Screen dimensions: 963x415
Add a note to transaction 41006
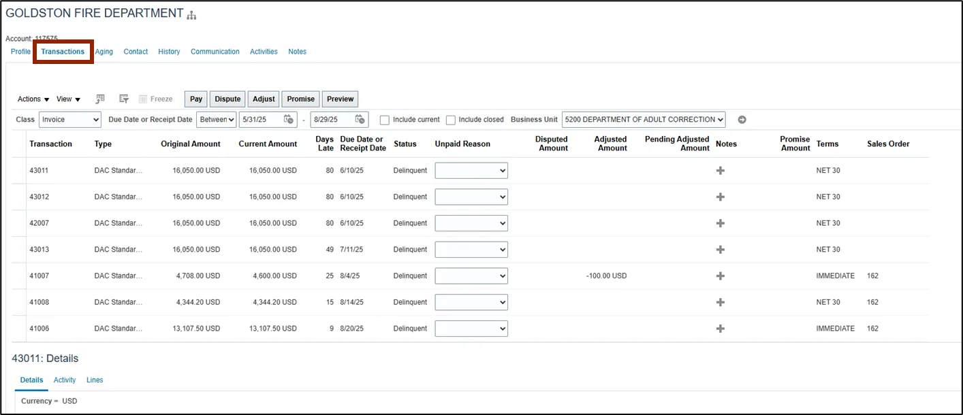point(721,329)
